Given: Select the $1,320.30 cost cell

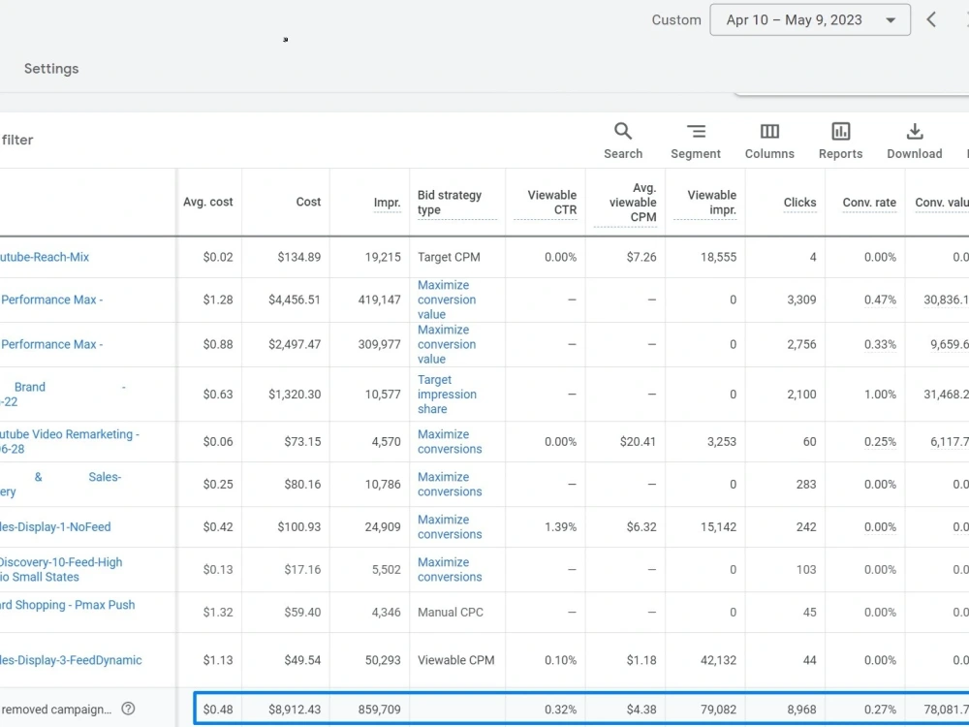Looking at the screenshot, I should coord(295,395).
